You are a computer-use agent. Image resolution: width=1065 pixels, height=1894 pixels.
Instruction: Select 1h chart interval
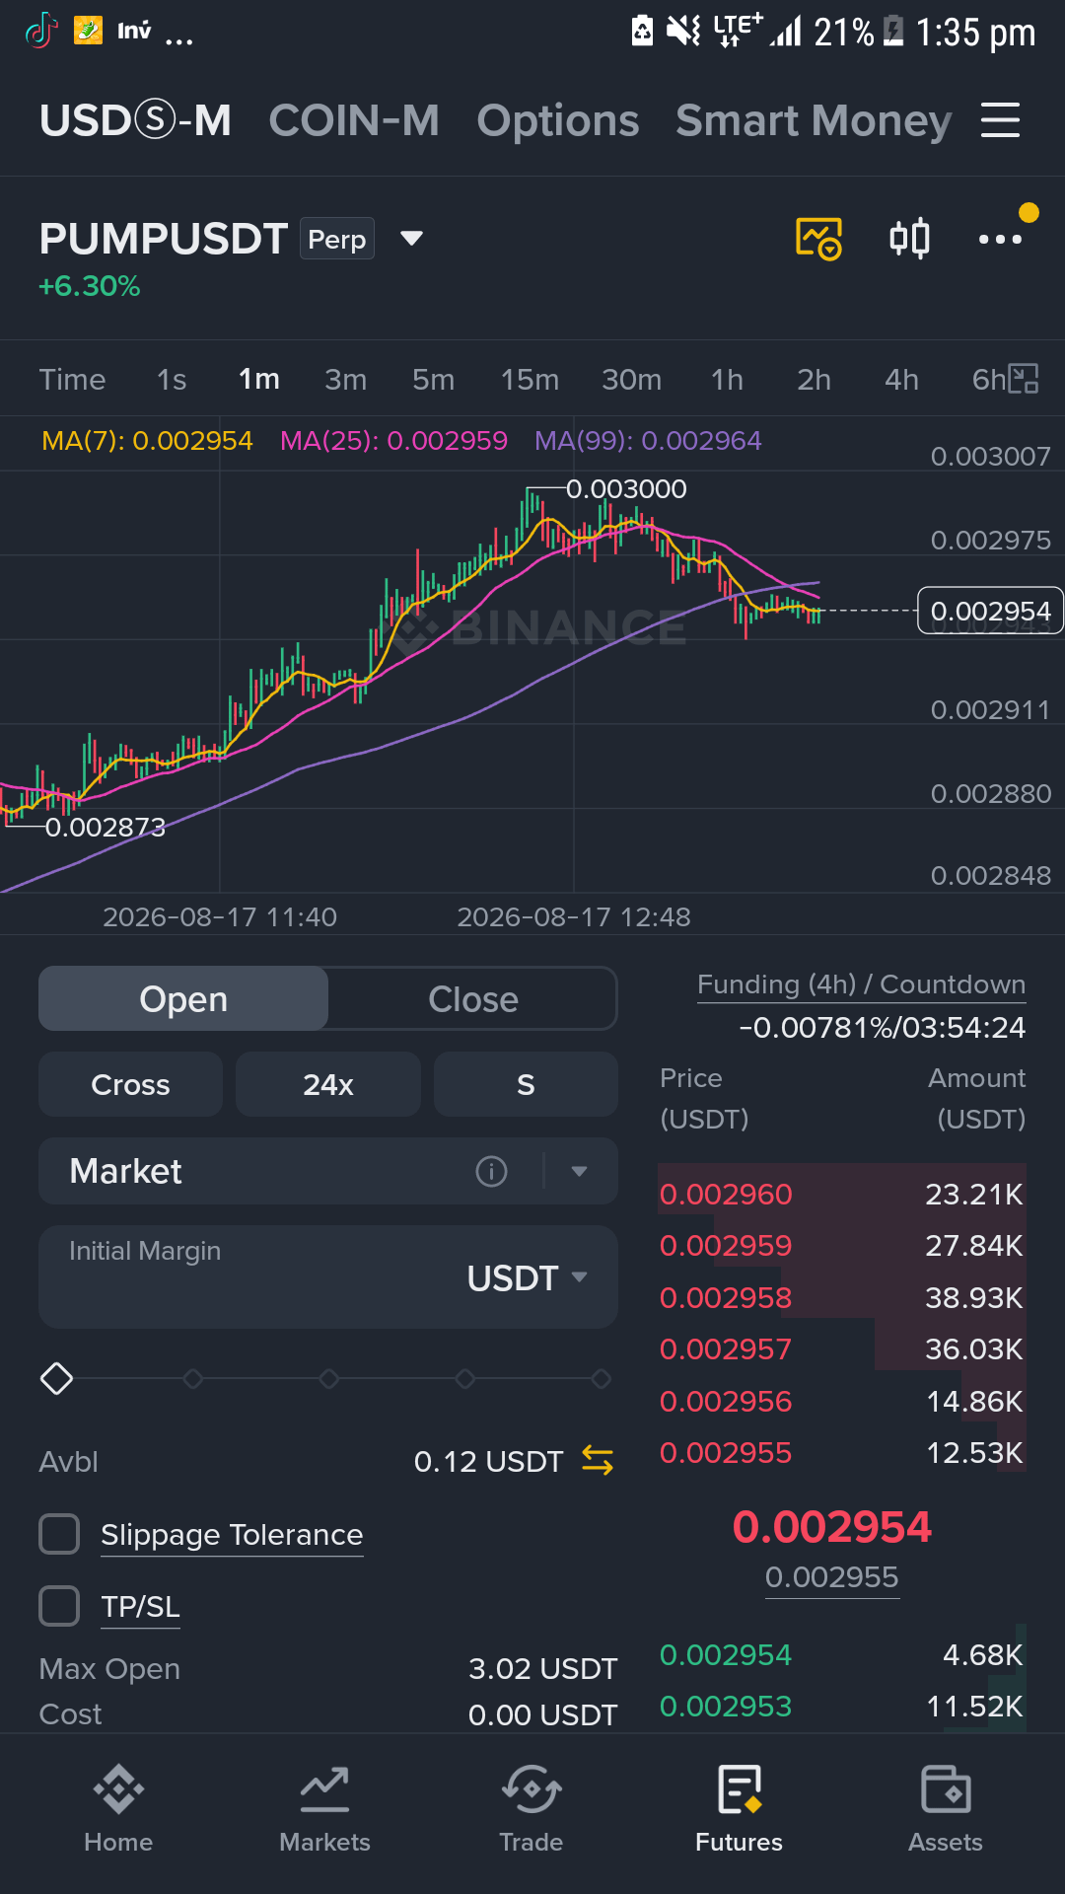728,379
